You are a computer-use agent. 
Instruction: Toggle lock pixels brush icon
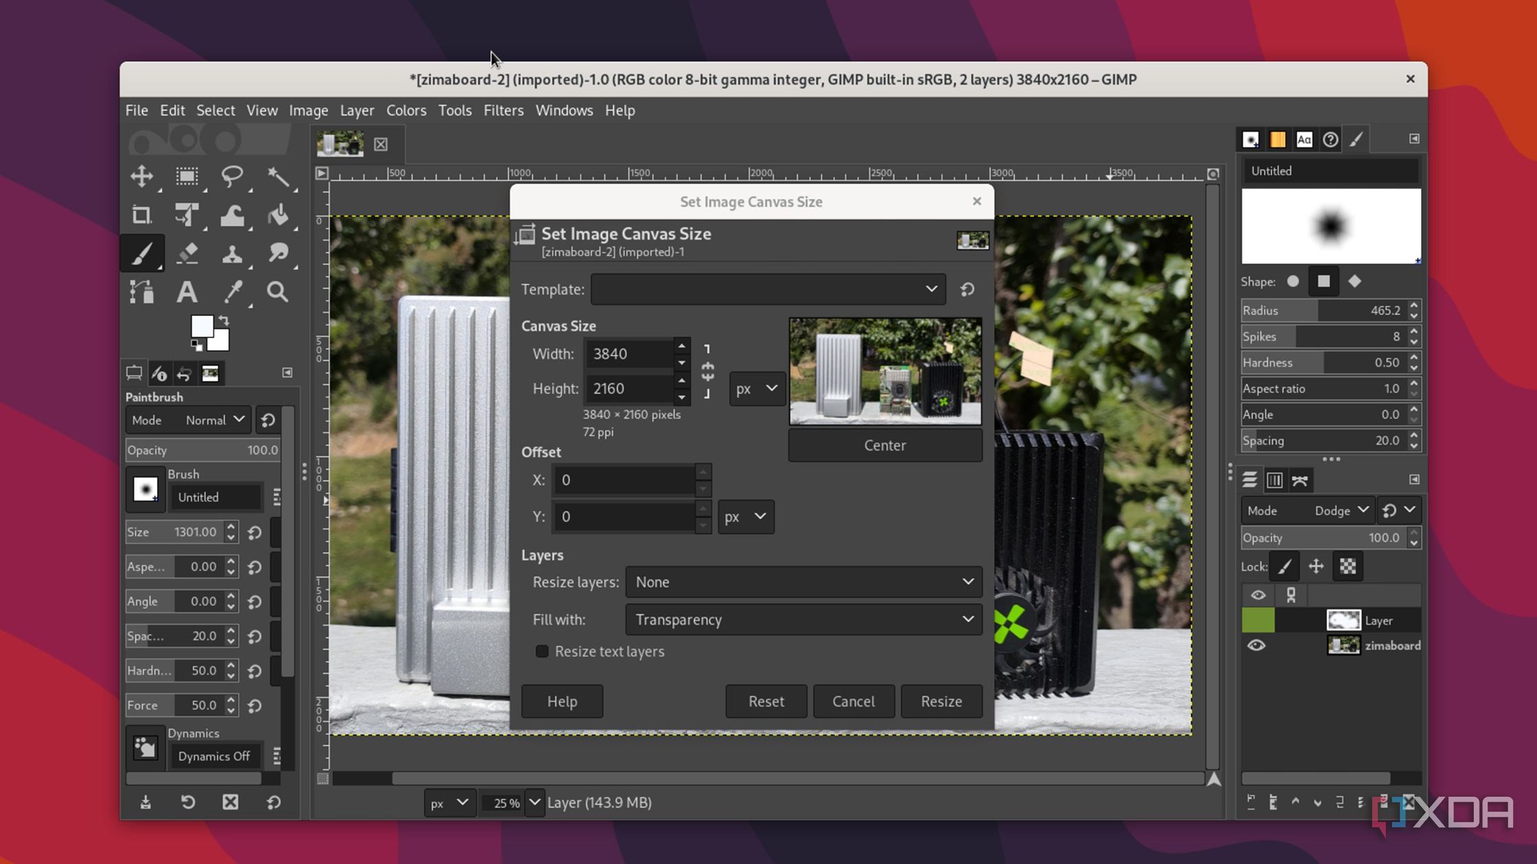[x=1284, y=566]
